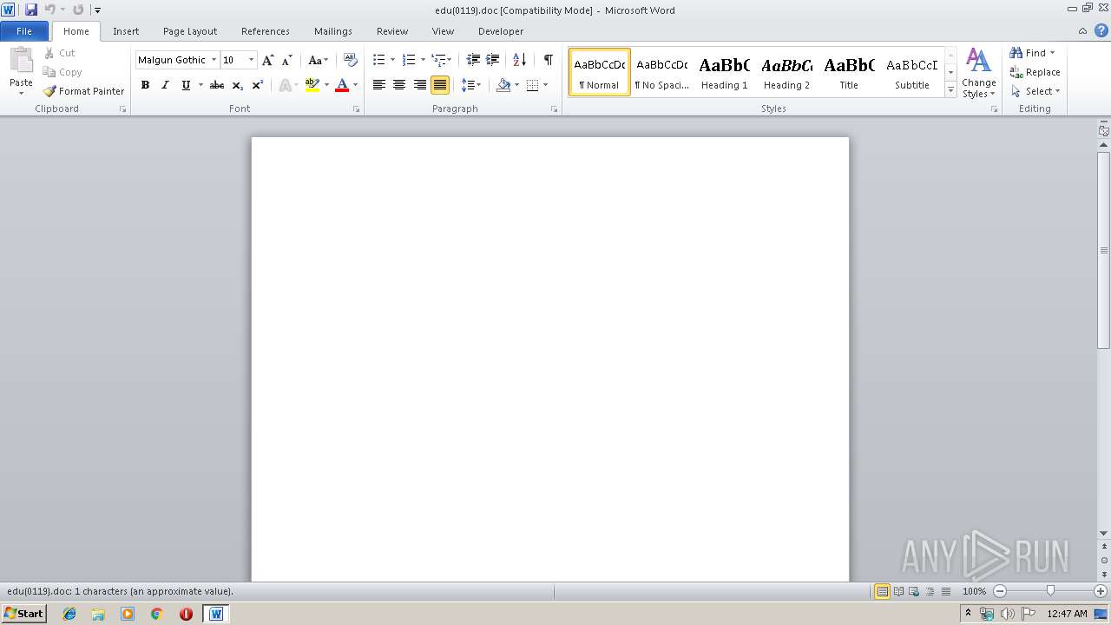Toggle Justify alignment
Screen dimensions: 1111x625
[x=440, y=85]
